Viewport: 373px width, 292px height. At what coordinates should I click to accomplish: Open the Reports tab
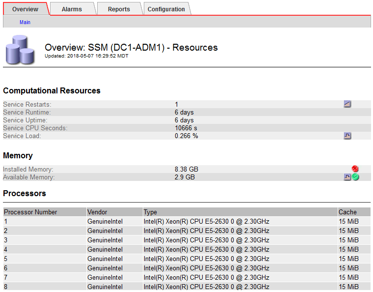tap(119, 9)
